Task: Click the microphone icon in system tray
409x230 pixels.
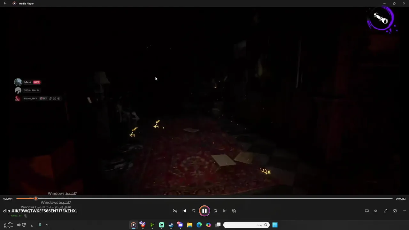Action: point(40,225)
